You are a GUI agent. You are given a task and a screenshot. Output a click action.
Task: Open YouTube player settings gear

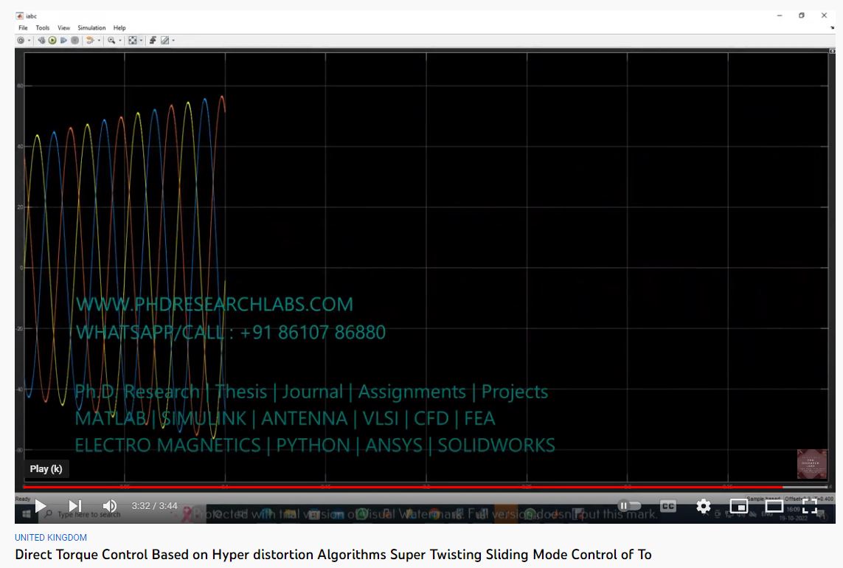point(703,506)
